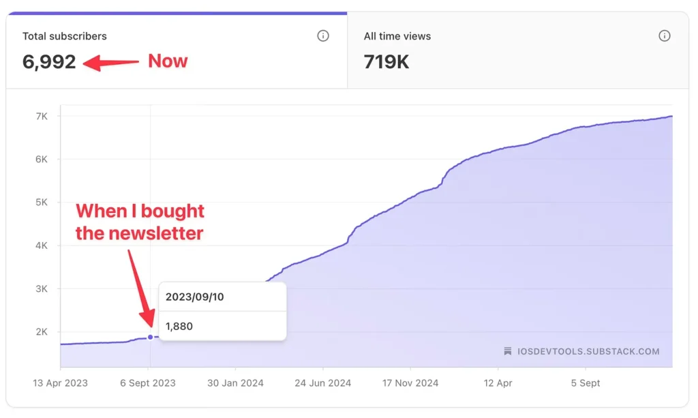Click the 5 Sept axis label
This screenshot has width=698, height=418.
[x=586, y=383]
